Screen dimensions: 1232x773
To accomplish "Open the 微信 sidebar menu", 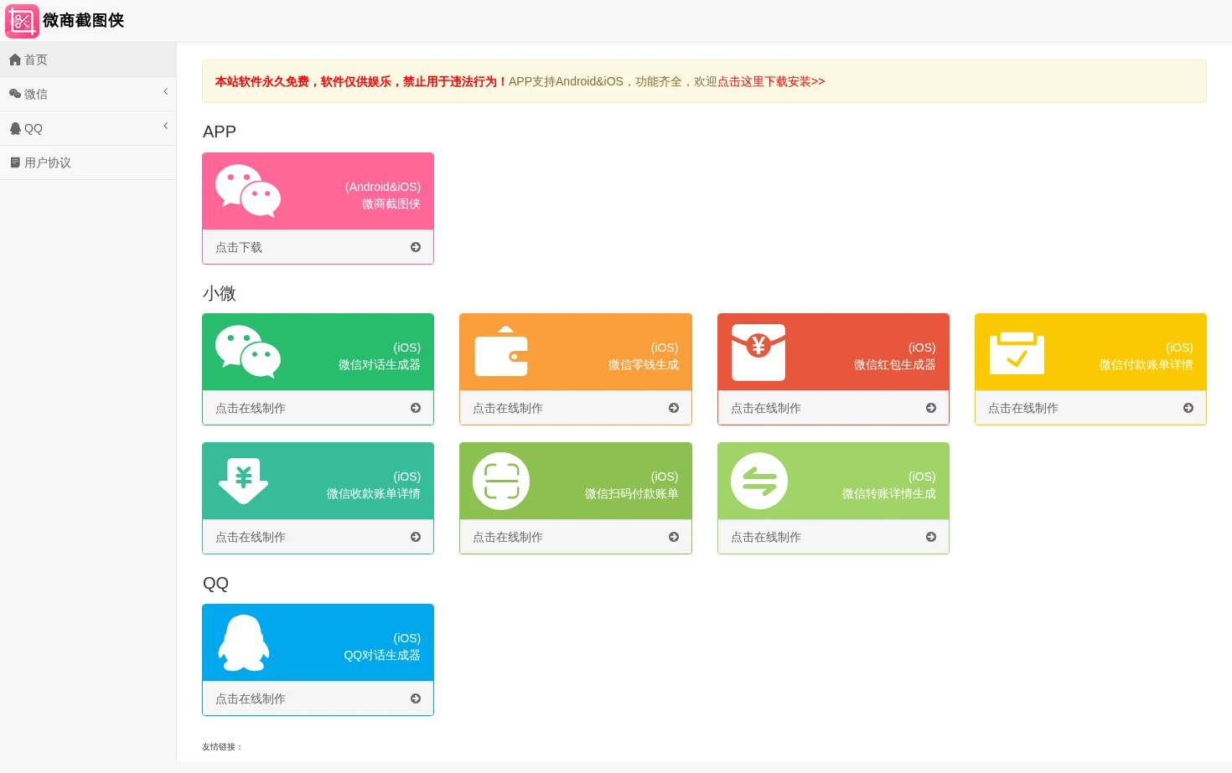I will (88, 94).
